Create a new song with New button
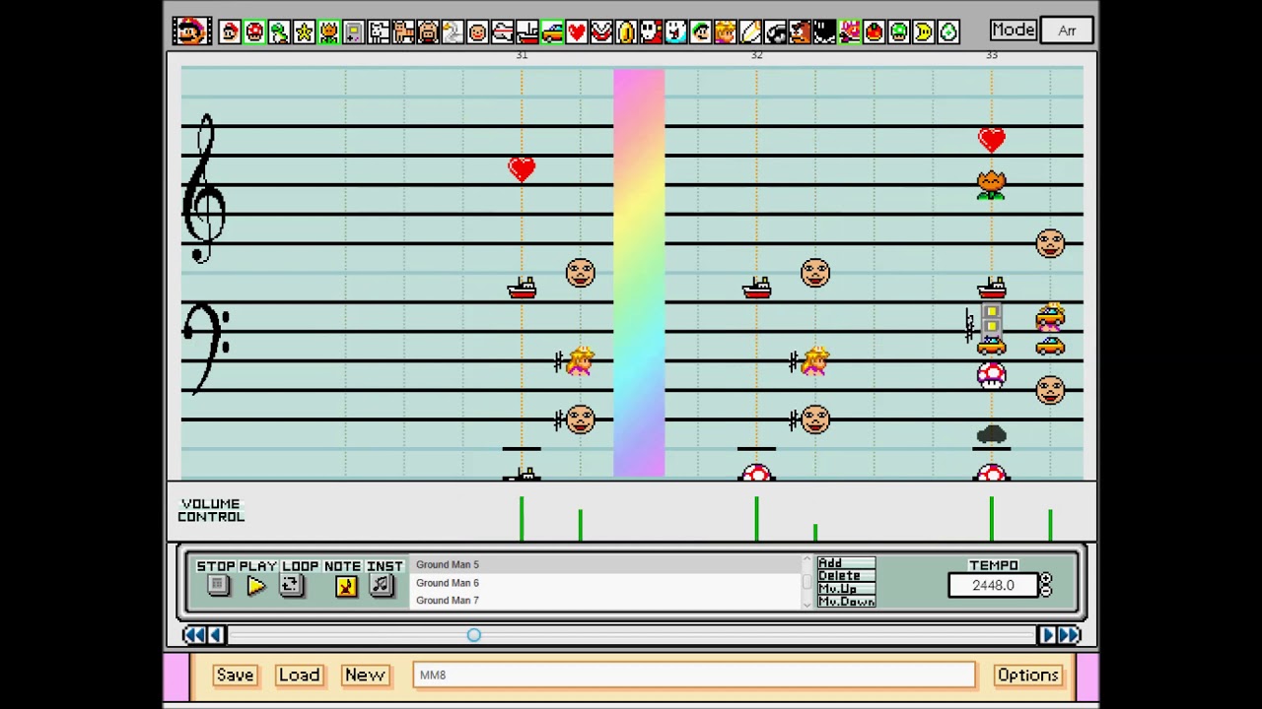 click(x=365, y=675)
